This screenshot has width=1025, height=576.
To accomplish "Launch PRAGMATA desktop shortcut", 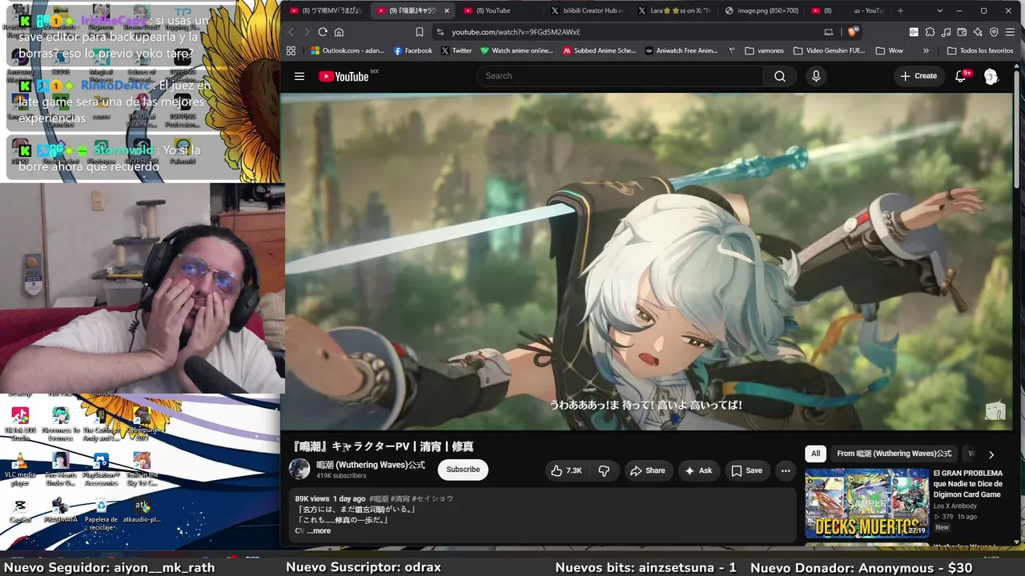I will [x=60, y=510].
